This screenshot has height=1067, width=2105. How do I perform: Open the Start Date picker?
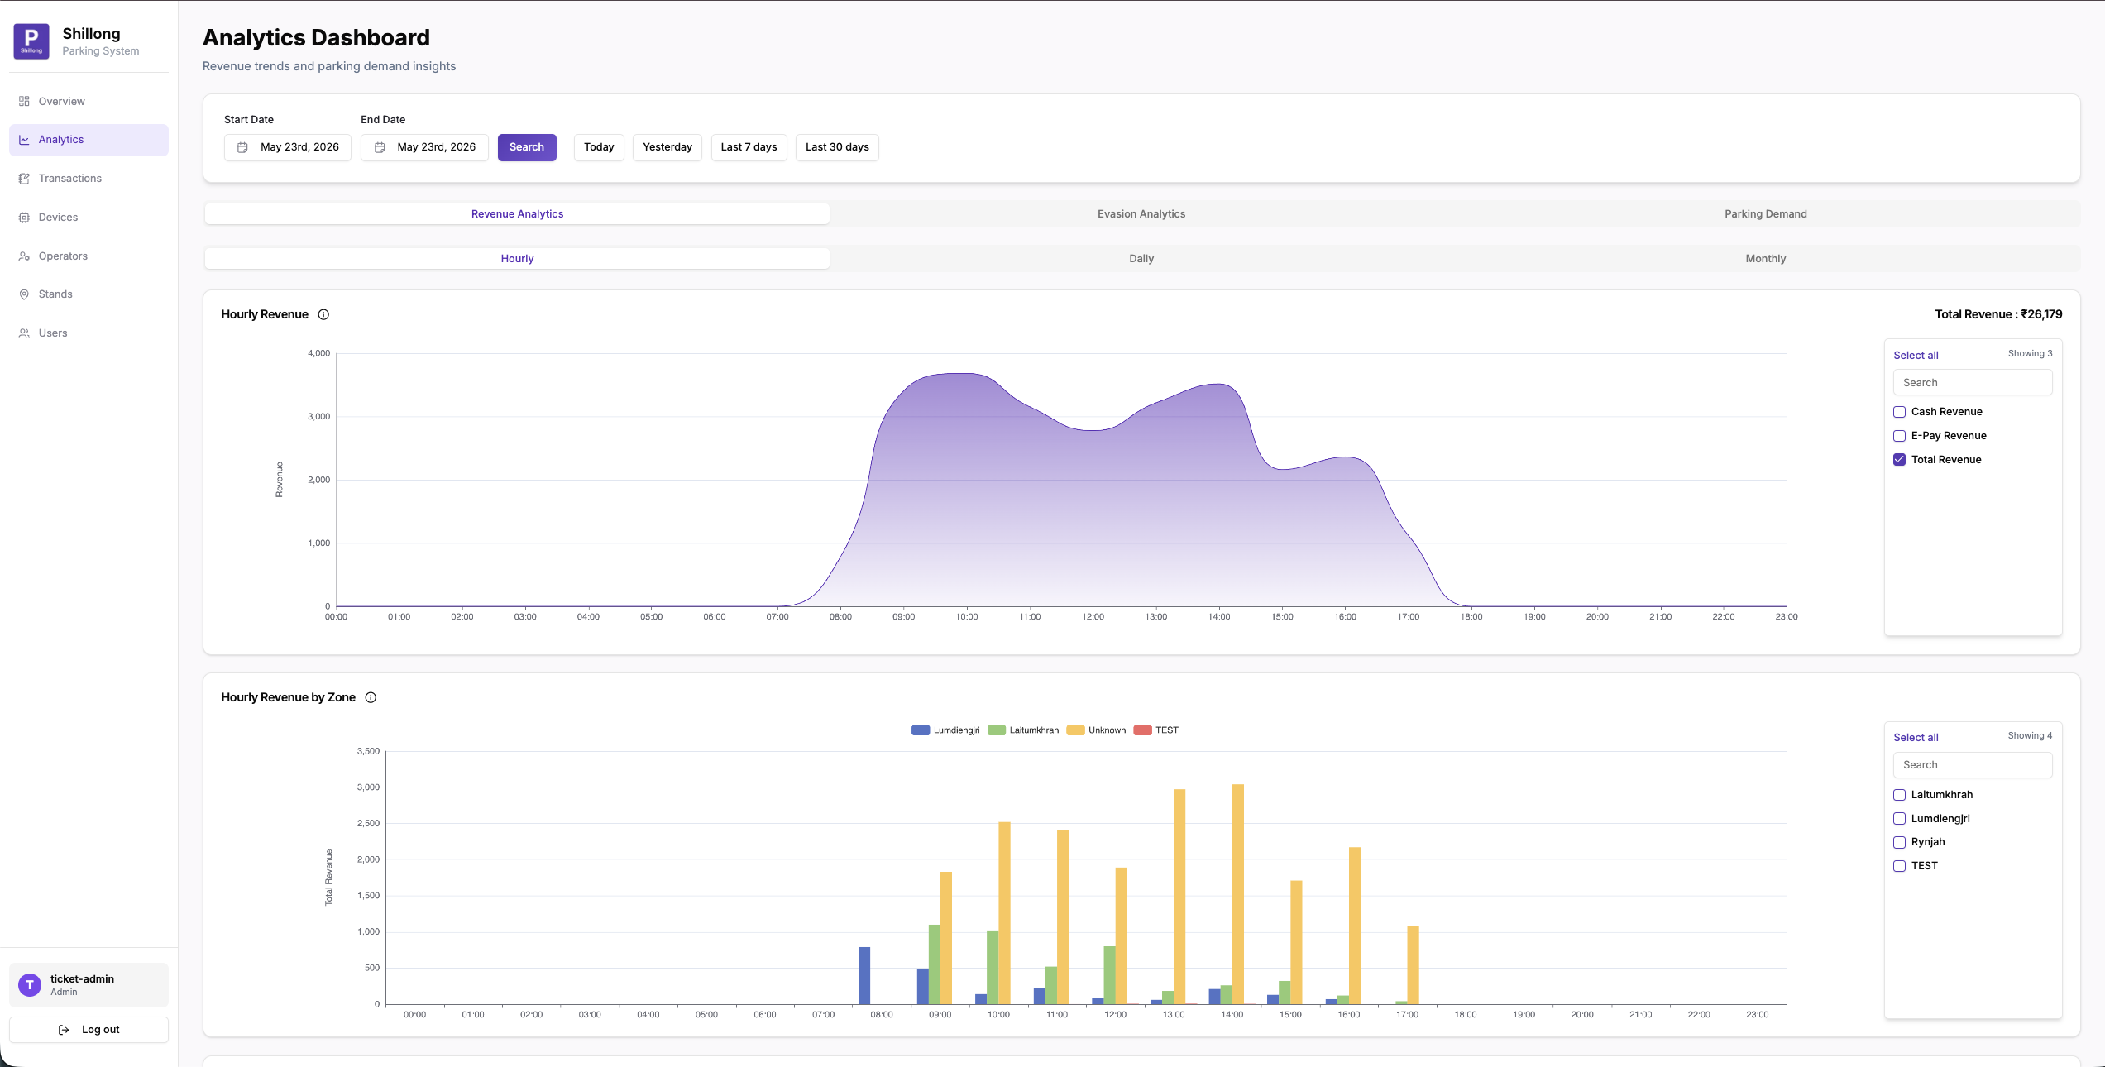[x=287, y=147]
